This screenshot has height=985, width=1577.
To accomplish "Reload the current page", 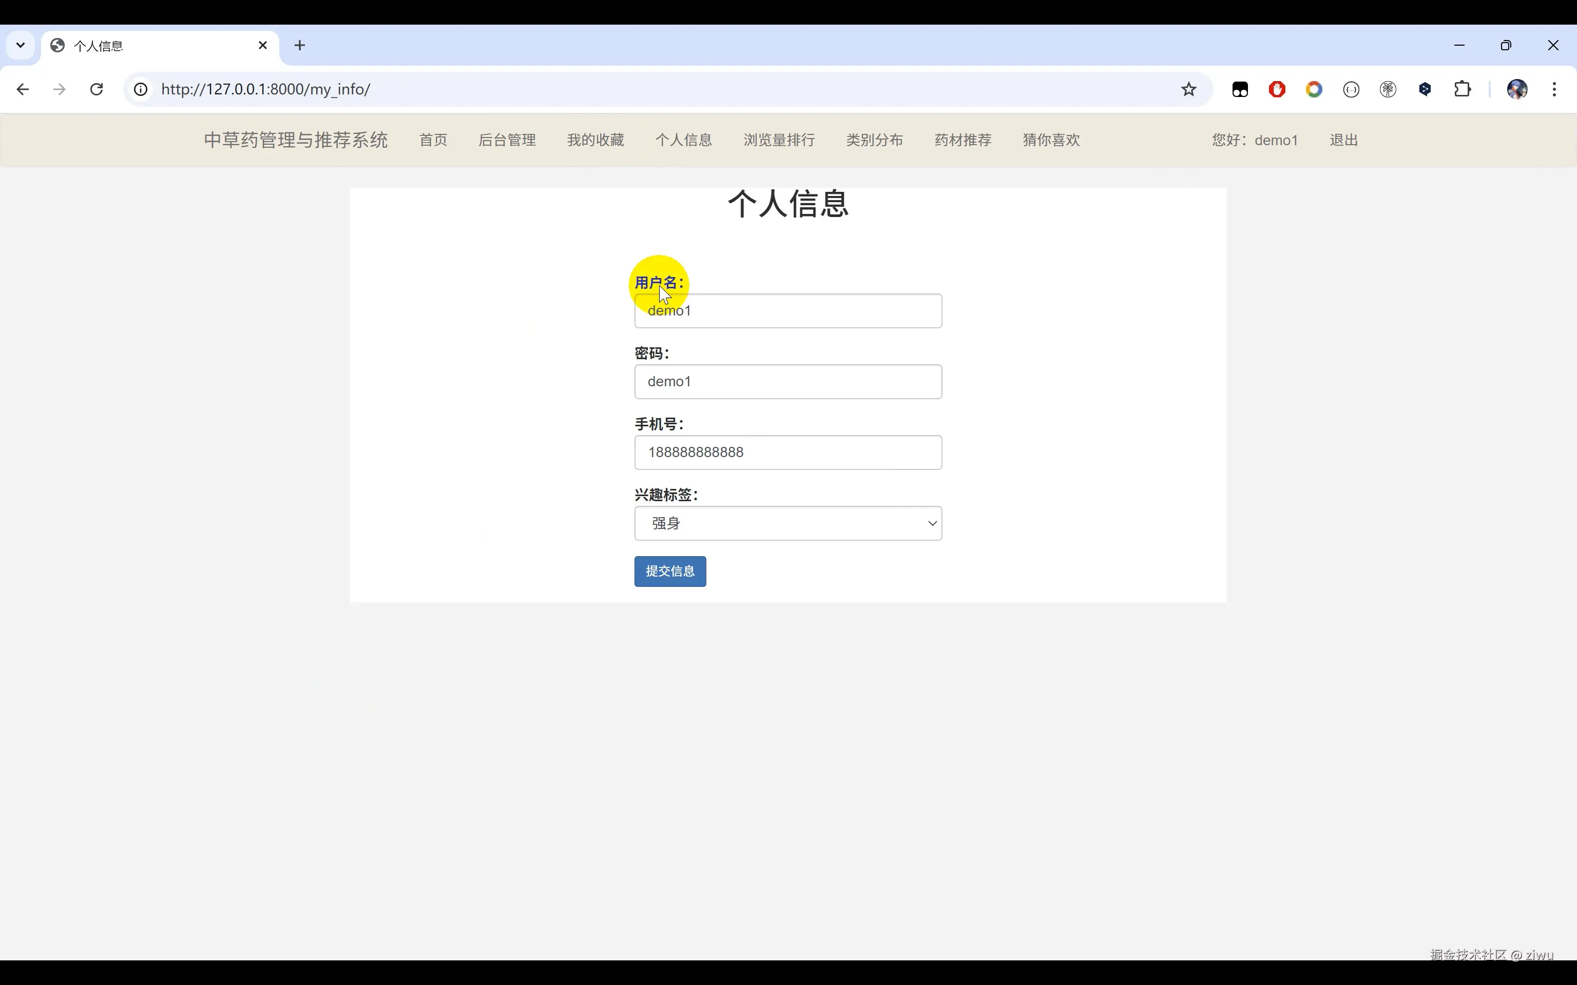I will [x=97, y=89].
